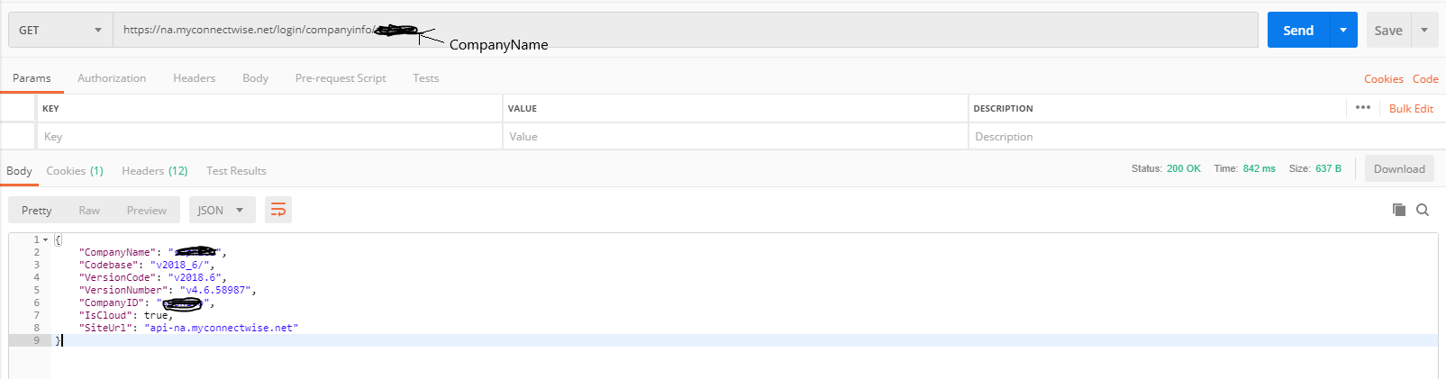Open the JSON format dropdown

(222, 210)
